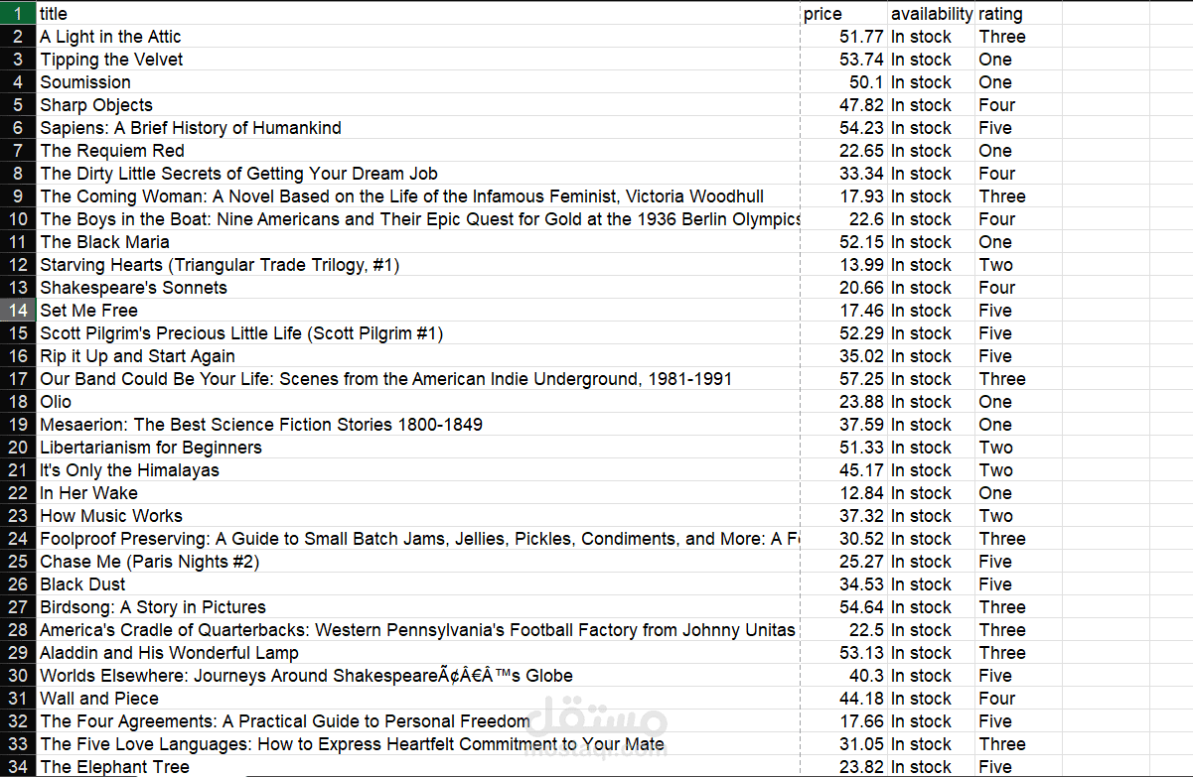Click the cell 'Set Me Free'
Image resolution: width=1193 pixels, height=777 pixels.
tap(419, 311)
